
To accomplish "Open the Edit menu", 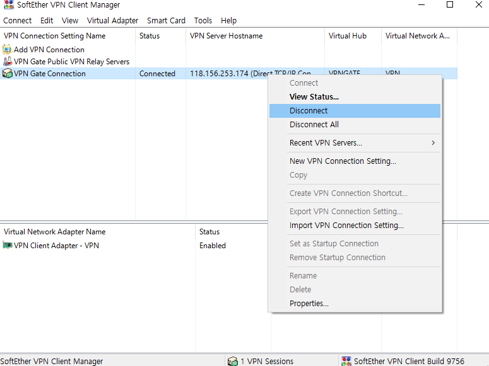I will pyautogui.click(x=47, y=21).
